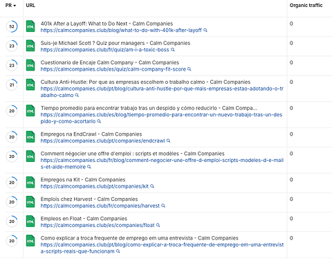Click the PR score 52 circular gauge

(12, 26)
